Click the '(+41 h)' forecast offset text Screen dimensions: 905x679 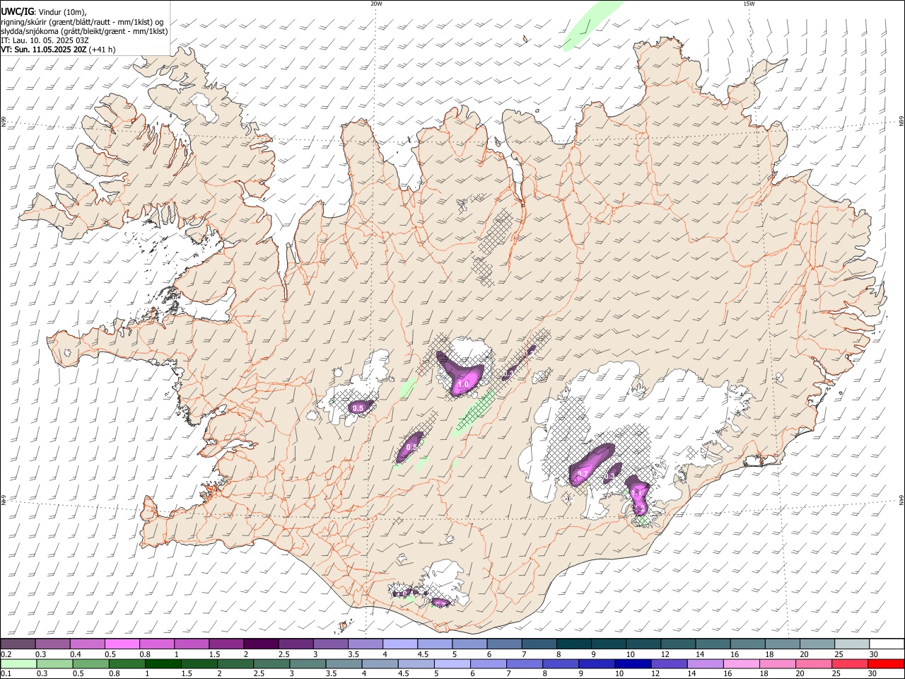click(x=103, y=50)
